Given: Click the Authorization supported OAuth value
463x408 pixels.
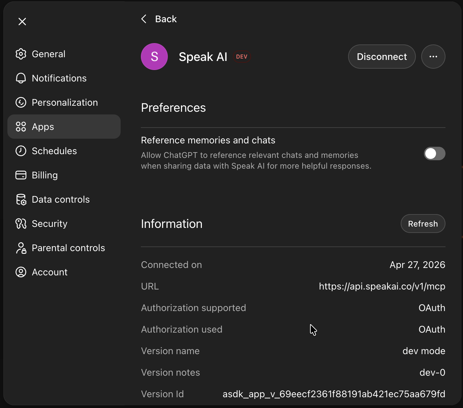Looking at the screenshot, I should point(432,308).
